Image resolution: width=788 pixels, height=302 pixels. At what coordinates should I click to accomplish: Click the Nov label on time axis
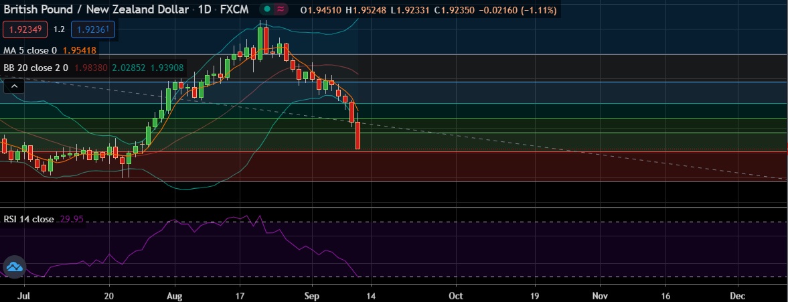click(600, 295)
